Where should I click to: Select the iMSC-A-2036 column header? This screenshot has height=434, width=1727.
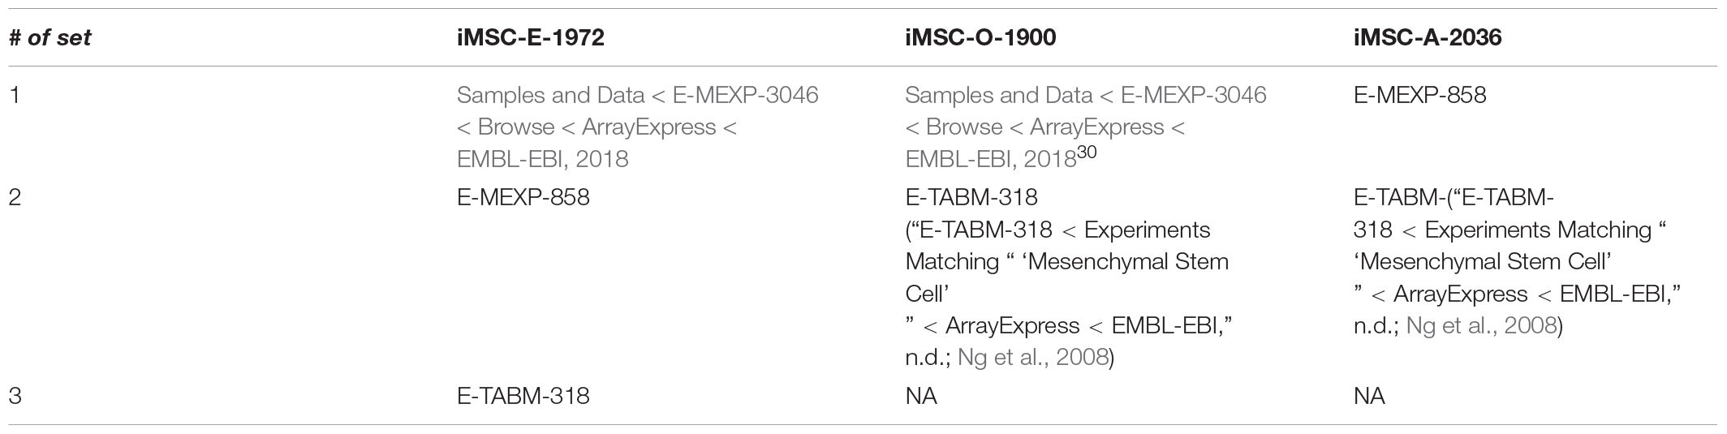(x=1428, y=38)
